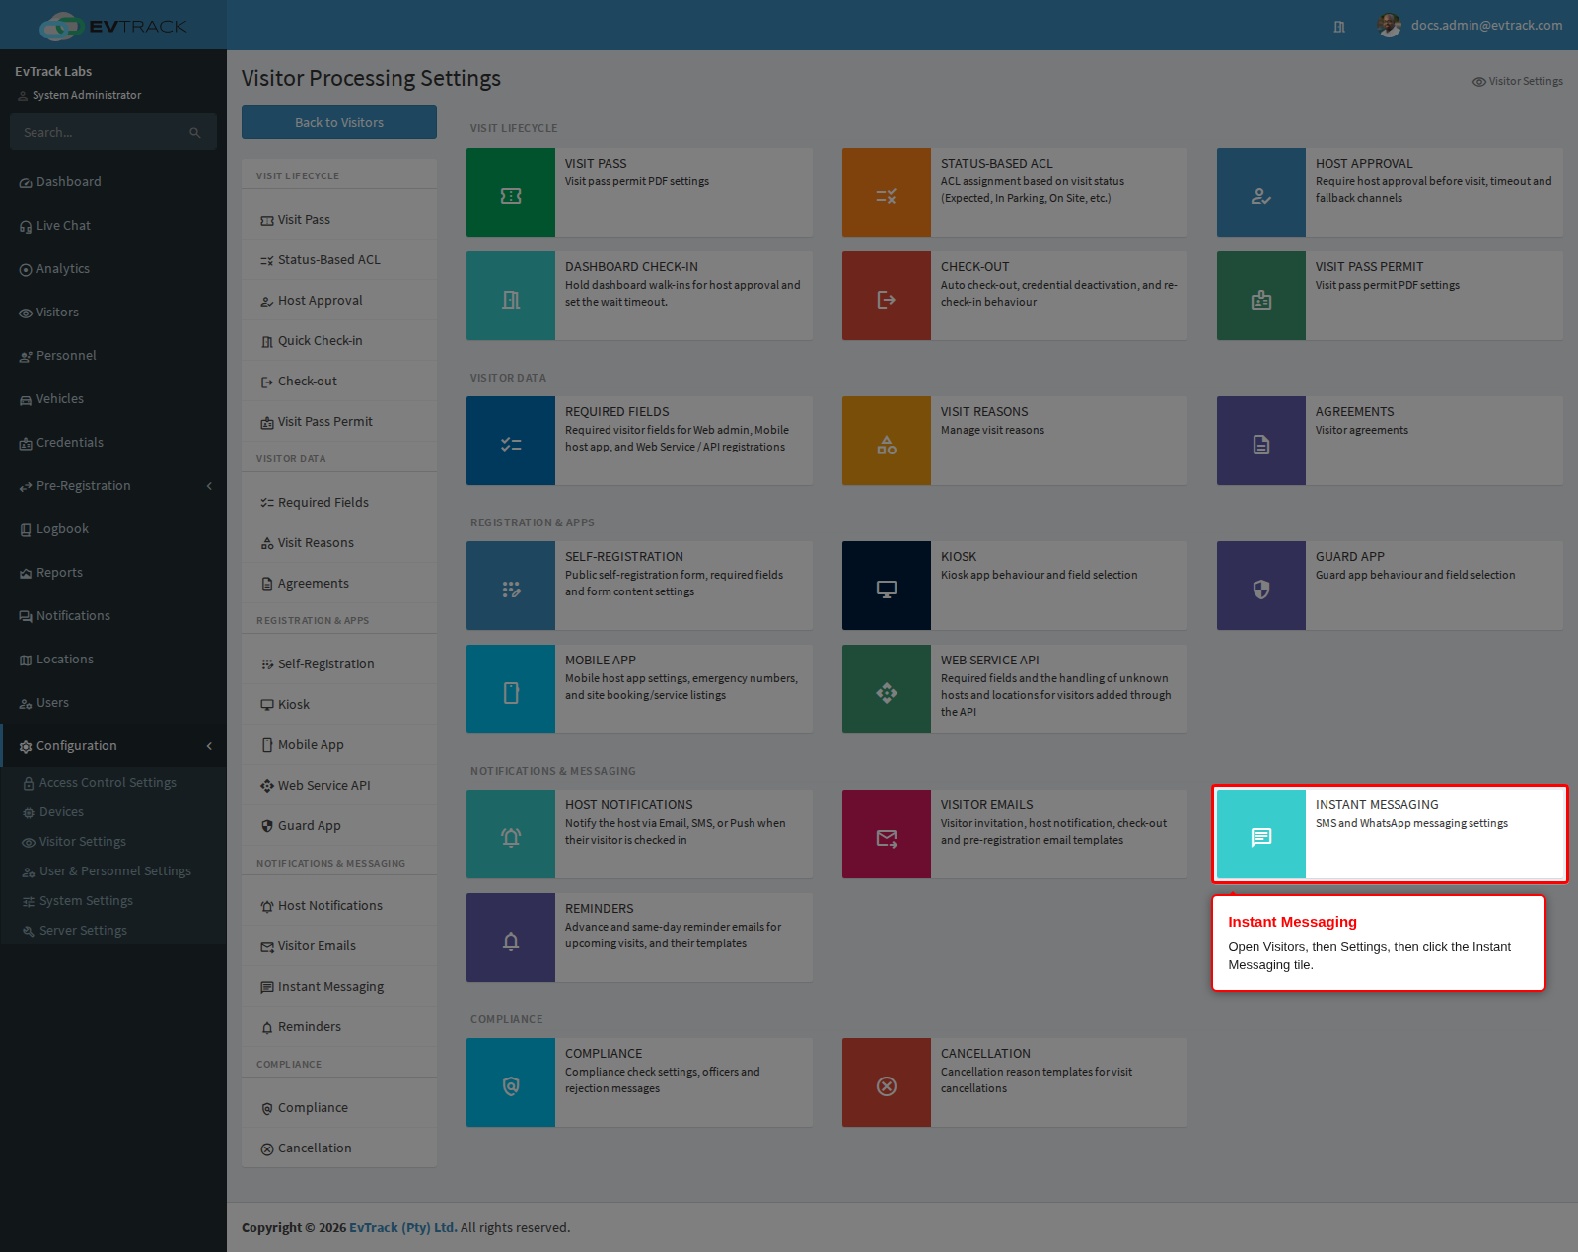Image resolution: width=1578 pixels, height=1252 pixels.
Task: Open the Web Service API icon tile
Action: [887, 689]
